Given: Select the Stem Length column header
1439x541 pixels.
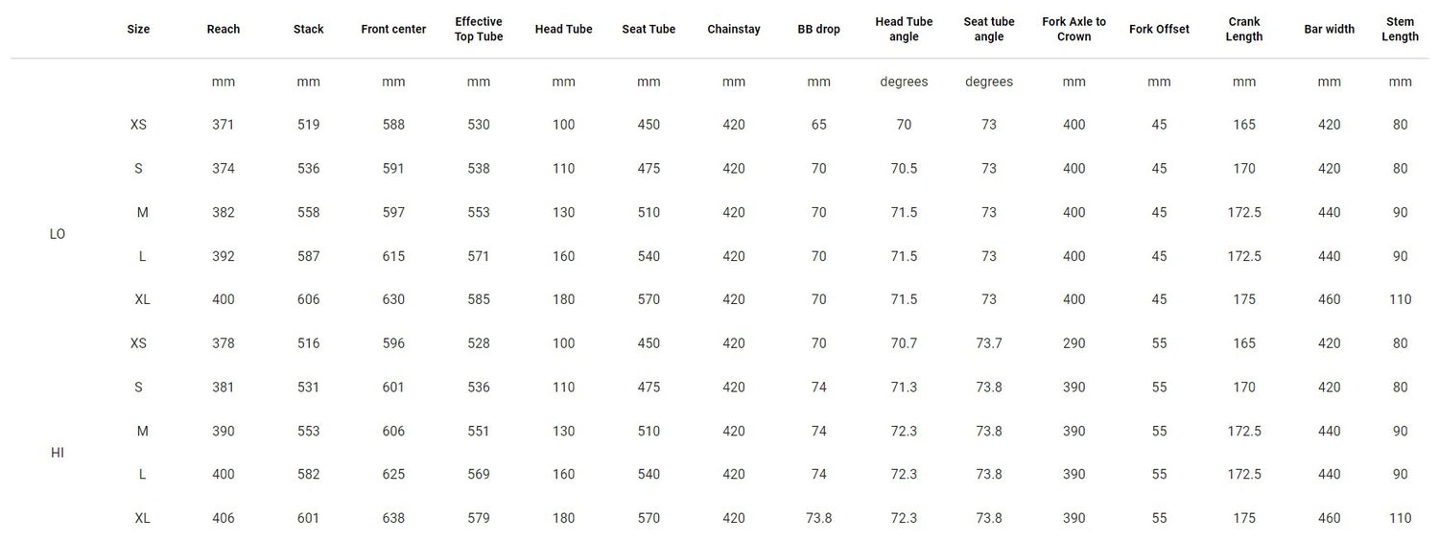Looking at the screenshot, I should click(1400, 30).
